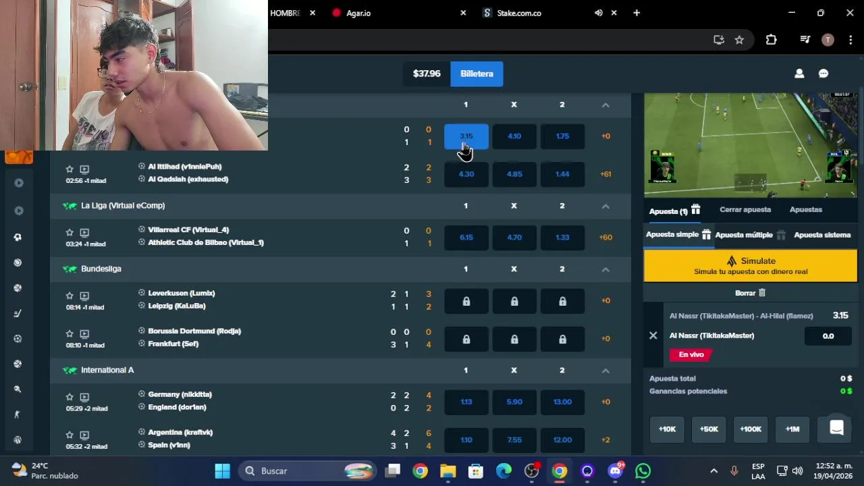Viewport: 864px width, 486px height.
Task: Click the locked home odds for Leverkusen
Action: 466,301
